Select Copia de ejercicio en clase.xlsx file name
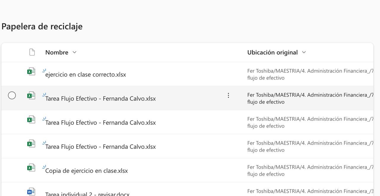Screen dimensions: 380x196 pyautogui.click(x=86, y=171)
